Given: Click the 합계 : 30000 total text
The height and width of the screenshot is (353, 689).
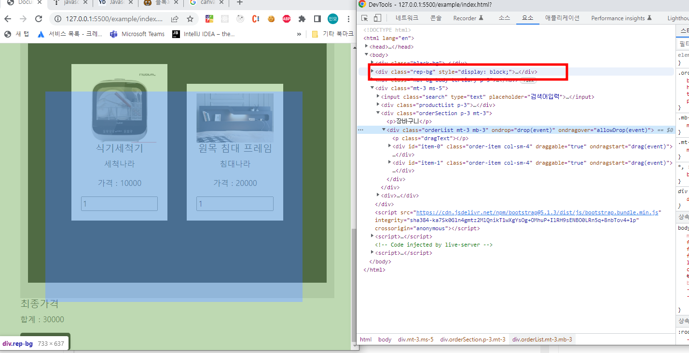Looking at the screenshot, I should 42,320.
